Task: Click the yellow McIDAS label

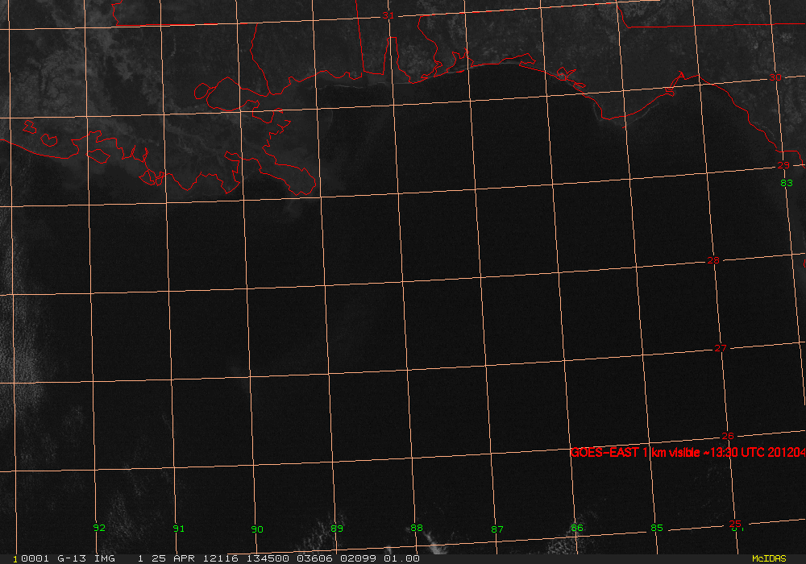Action: coord(769,558)
